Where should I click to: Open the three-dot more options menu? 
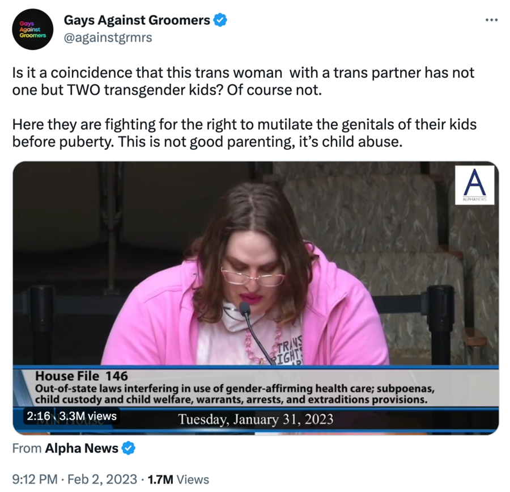[491, 20]
